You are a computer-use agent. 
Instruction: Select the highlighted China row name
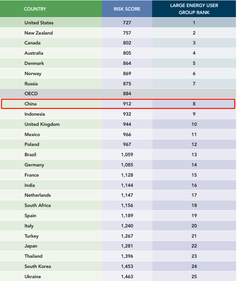[31, 104]
